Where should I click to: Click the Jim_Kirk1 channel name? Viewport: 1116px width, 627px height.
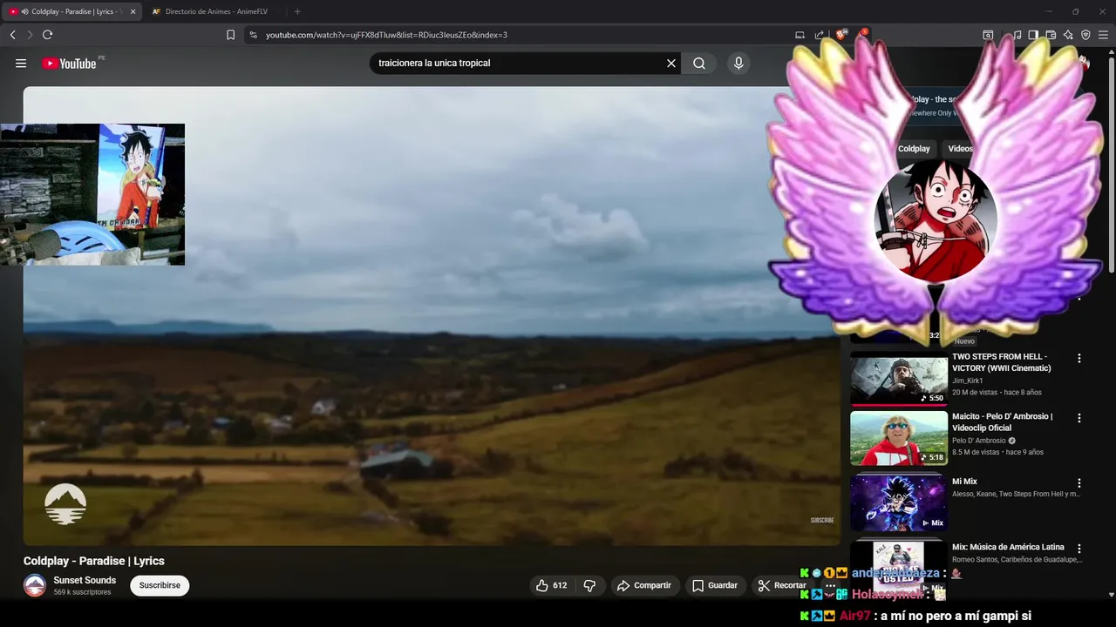click(968, 381)
